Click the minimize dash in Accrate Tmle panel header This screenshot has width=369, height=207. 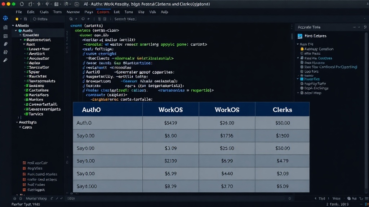pyautogui.click(x=355, y=27)
